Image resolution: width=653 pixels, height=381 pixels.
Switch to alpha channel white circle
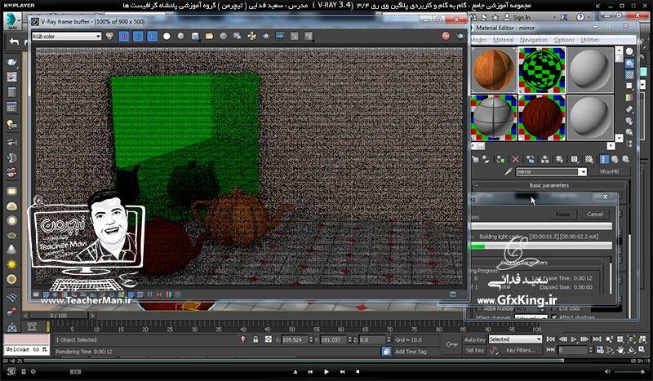pos(167,36)
